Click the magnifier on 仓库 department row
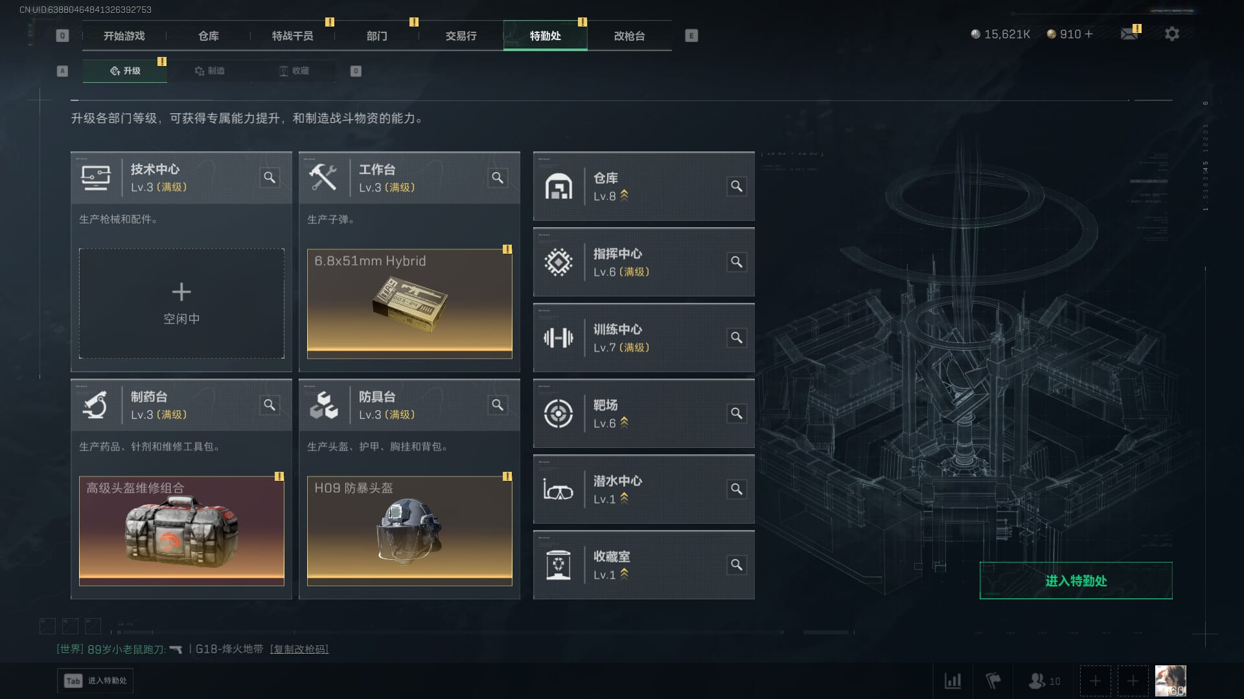 [x=737, y=186]
